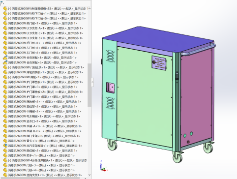Screen dimensions: 237x179
Task: Click the part icon beside LCD支架-C<1>
Action: [5, 33]
